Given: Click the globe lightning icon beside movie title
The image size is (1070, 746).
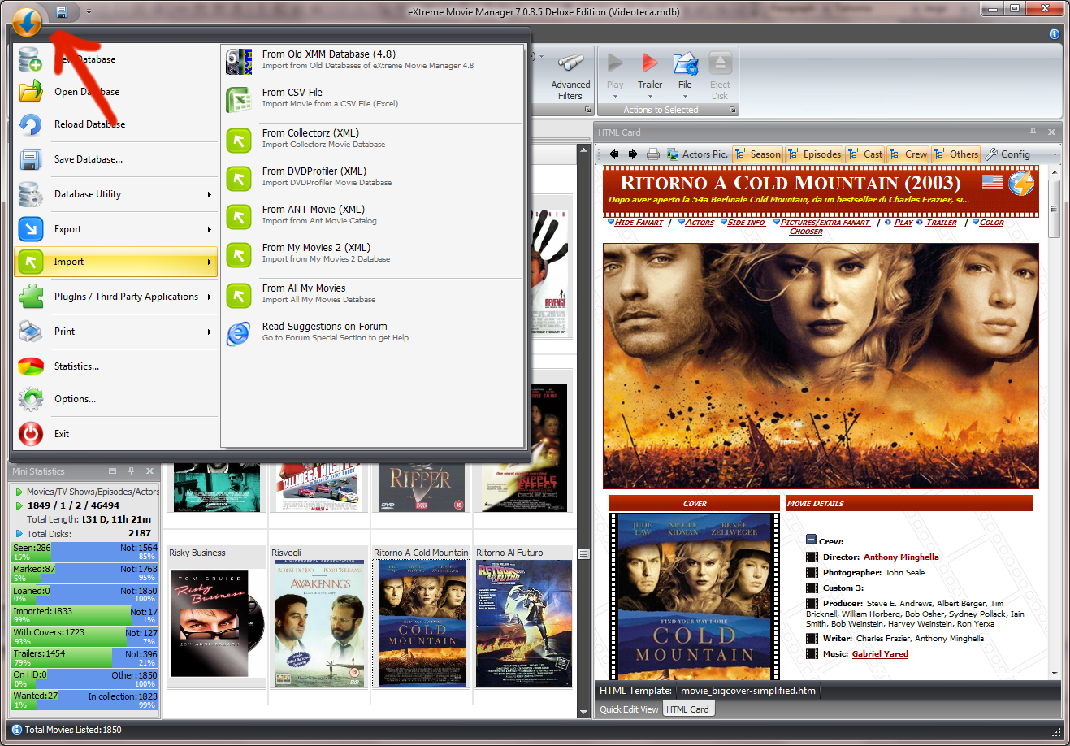Looking at the screenshot, I should (x=1021, y=183).
